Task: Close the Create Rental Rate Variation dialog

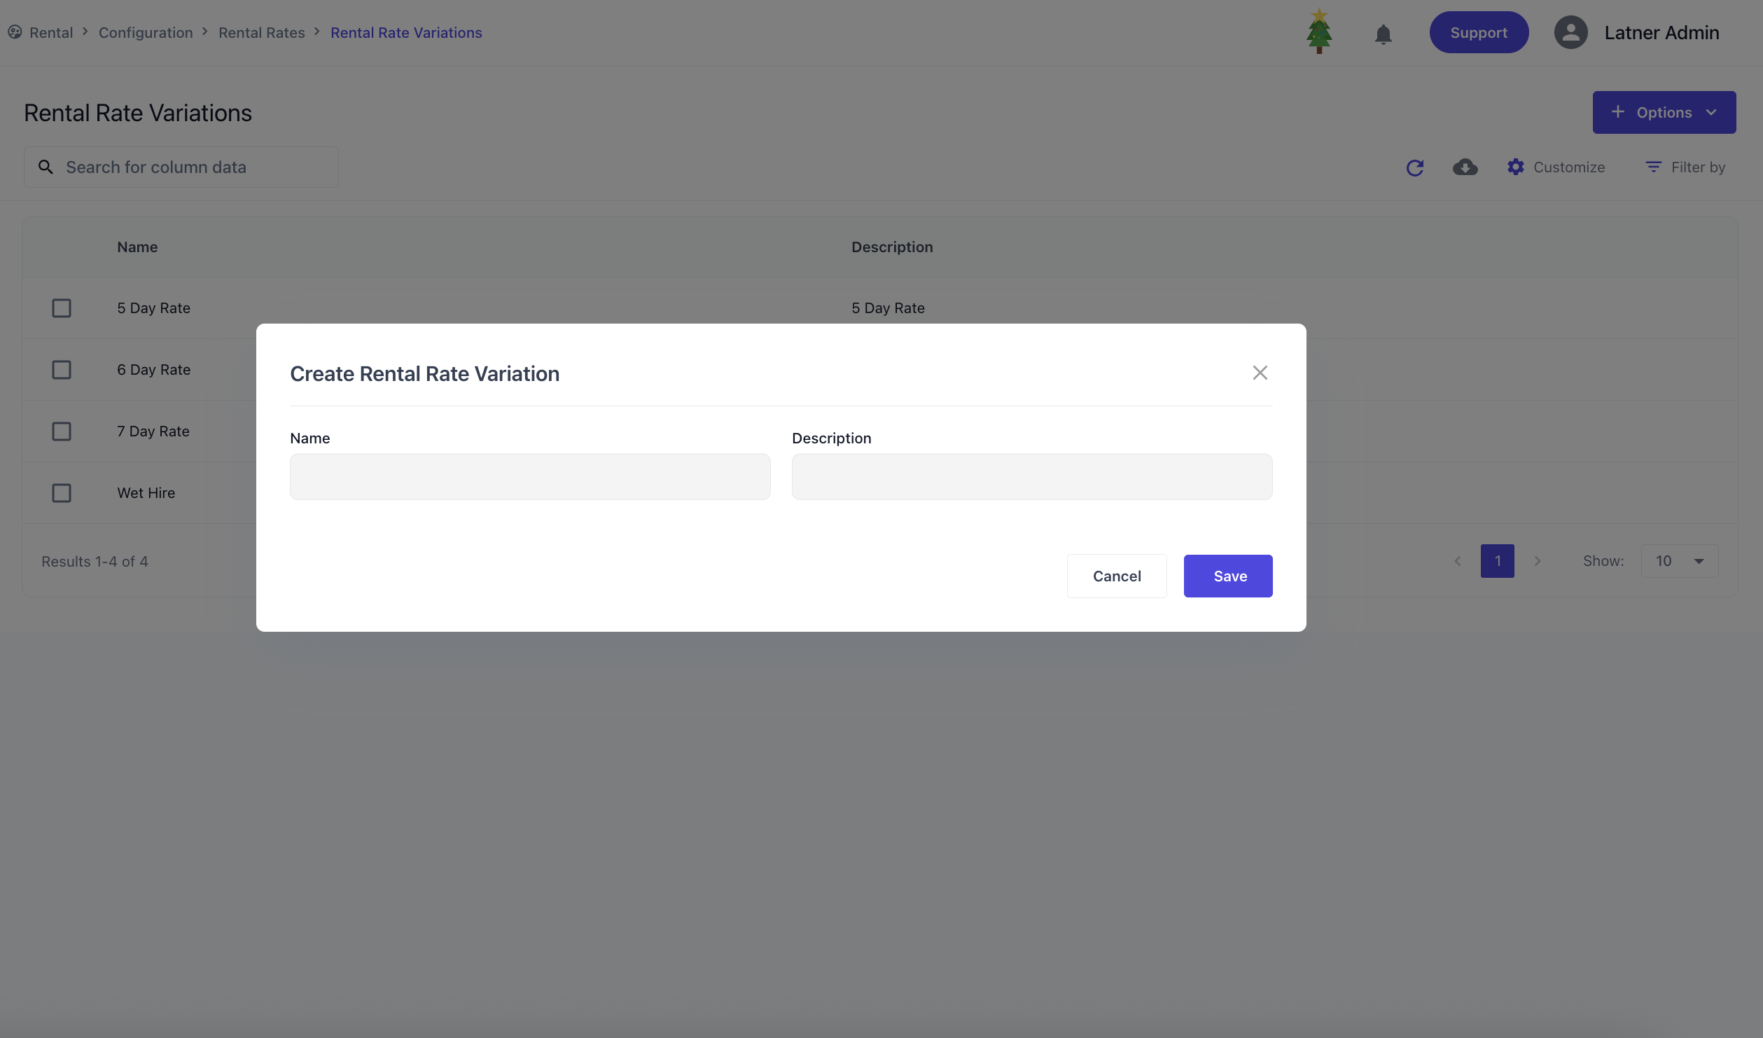Action: tap(1260, 373)
